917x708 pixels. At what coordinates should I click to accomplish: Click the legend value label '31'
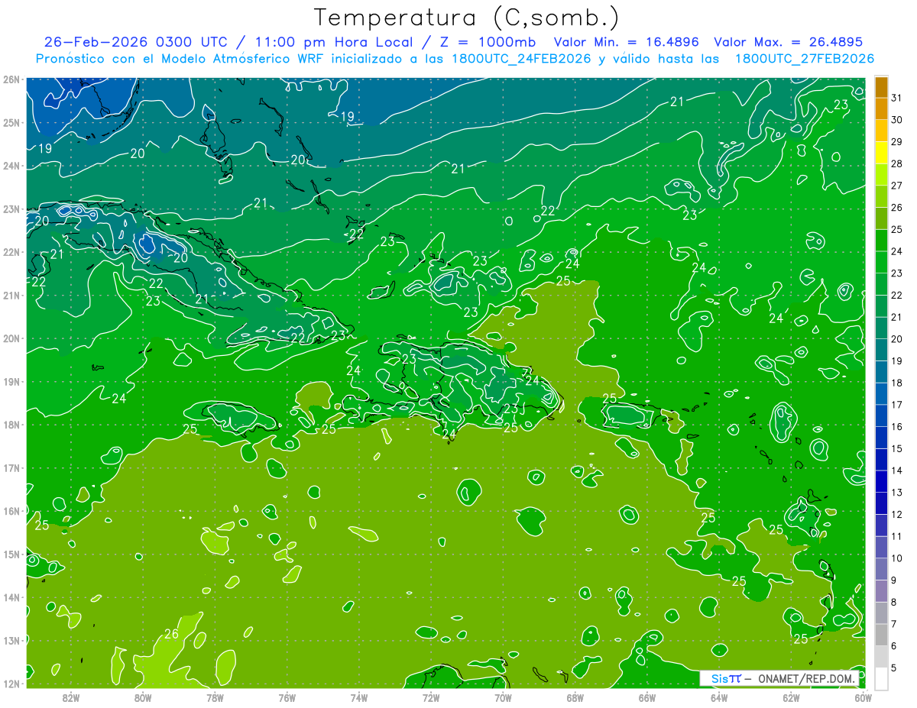897,97
